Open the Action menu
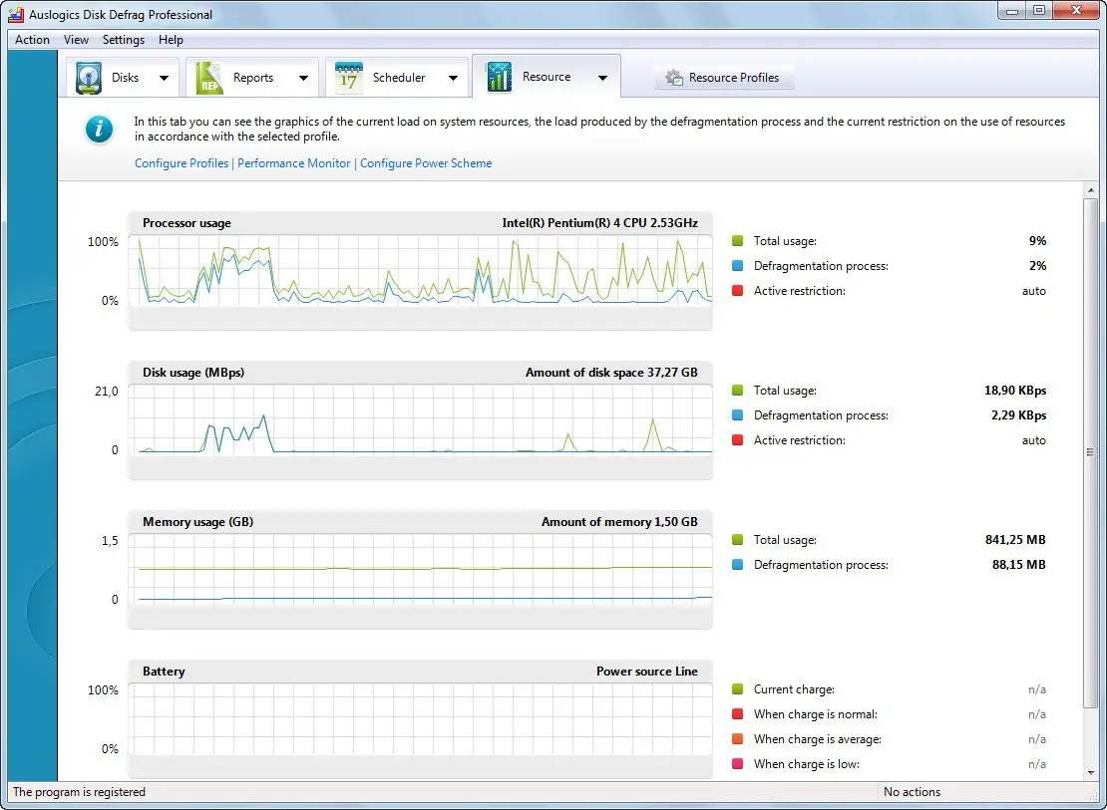Viewport: 1107px width, 810px height. click(x=32, y=40)
